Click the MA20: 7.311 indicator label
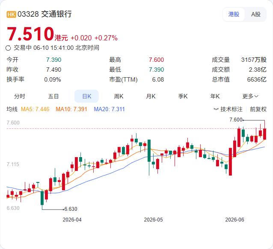The width and height of the screenshot is (273, 249). click(x=110, y=109)
